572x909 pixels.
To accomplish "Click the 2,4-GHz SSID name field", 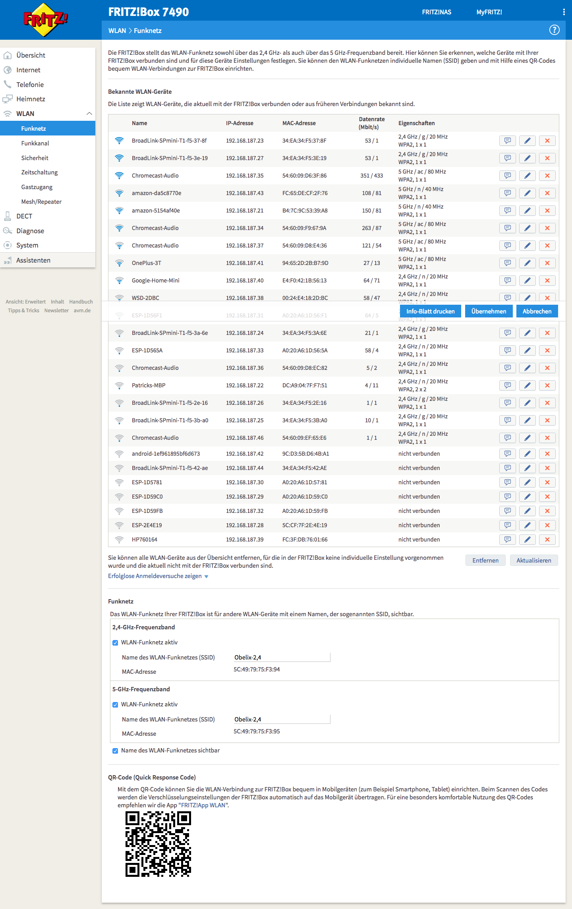I will pyautogui.click(x=282, y=657).
